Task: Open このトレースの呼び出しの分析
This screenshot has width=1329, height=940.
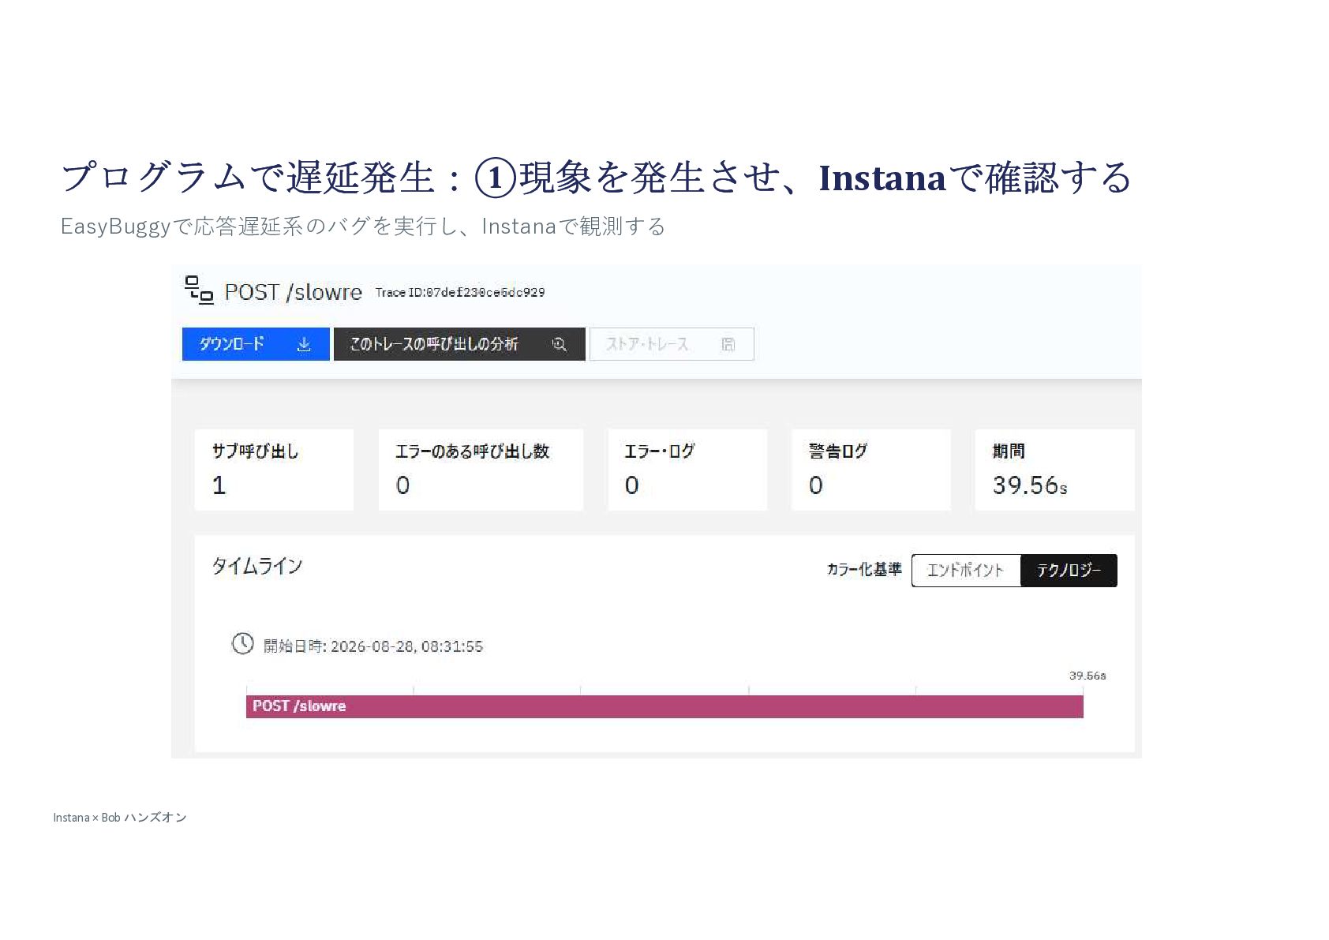Action: (x=459, y=344)
